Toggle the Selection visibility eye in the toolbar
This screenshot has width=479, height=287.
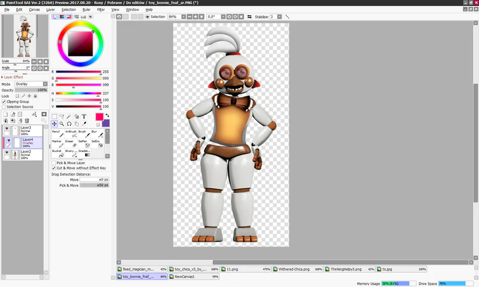(147, 17)
